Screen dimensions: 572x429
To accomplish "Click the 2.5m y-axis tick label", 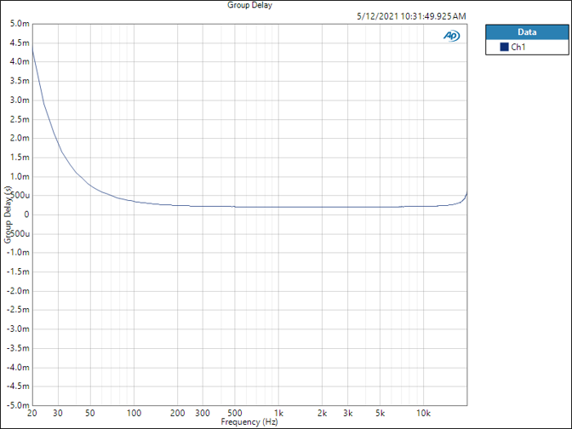I will (20, 119).
